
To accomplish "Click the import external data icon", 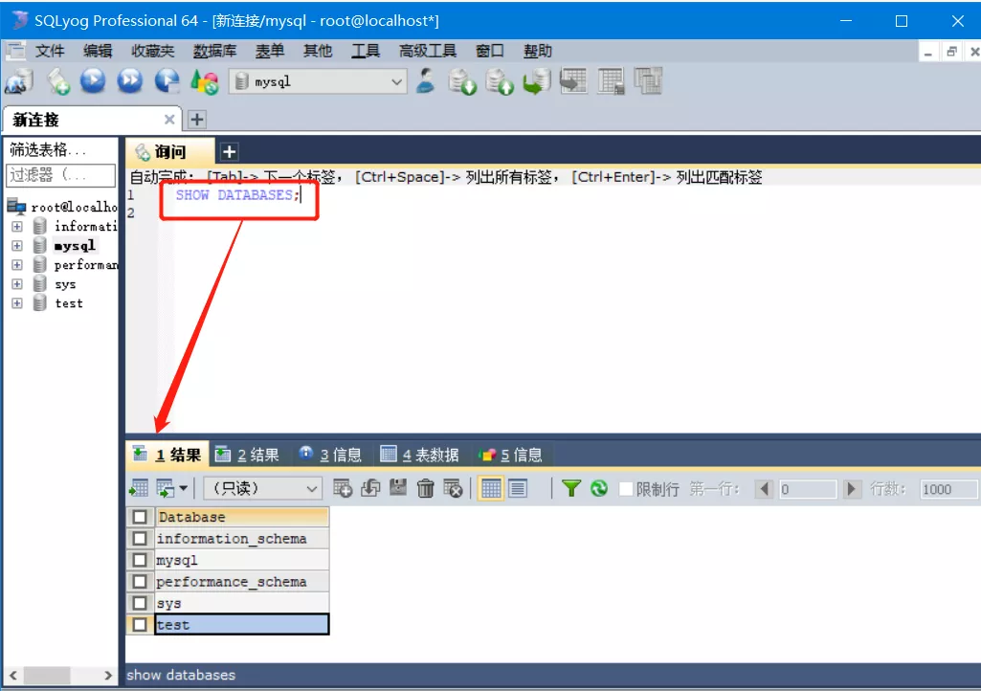I will pos(462,81).
